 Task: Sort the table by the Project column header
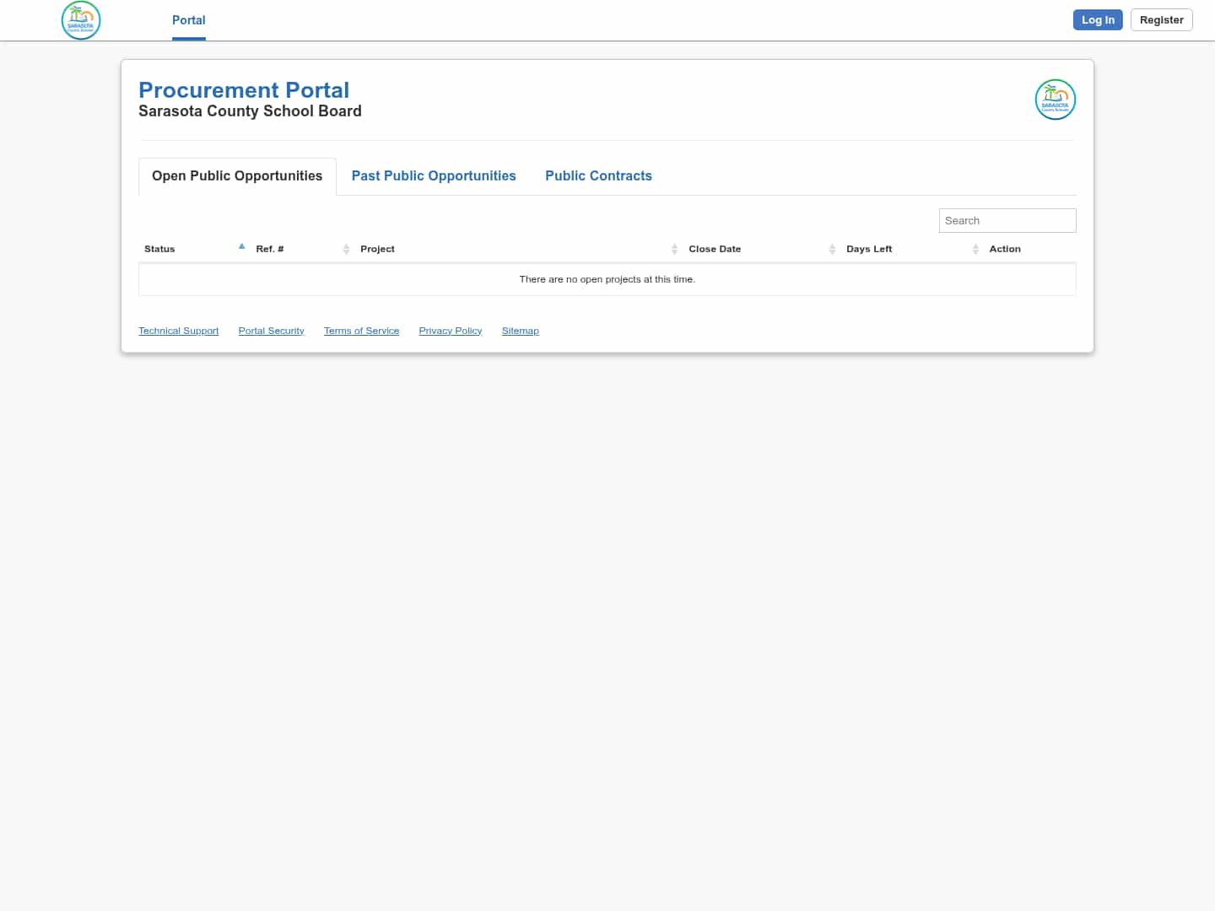[x=377, y=249]
